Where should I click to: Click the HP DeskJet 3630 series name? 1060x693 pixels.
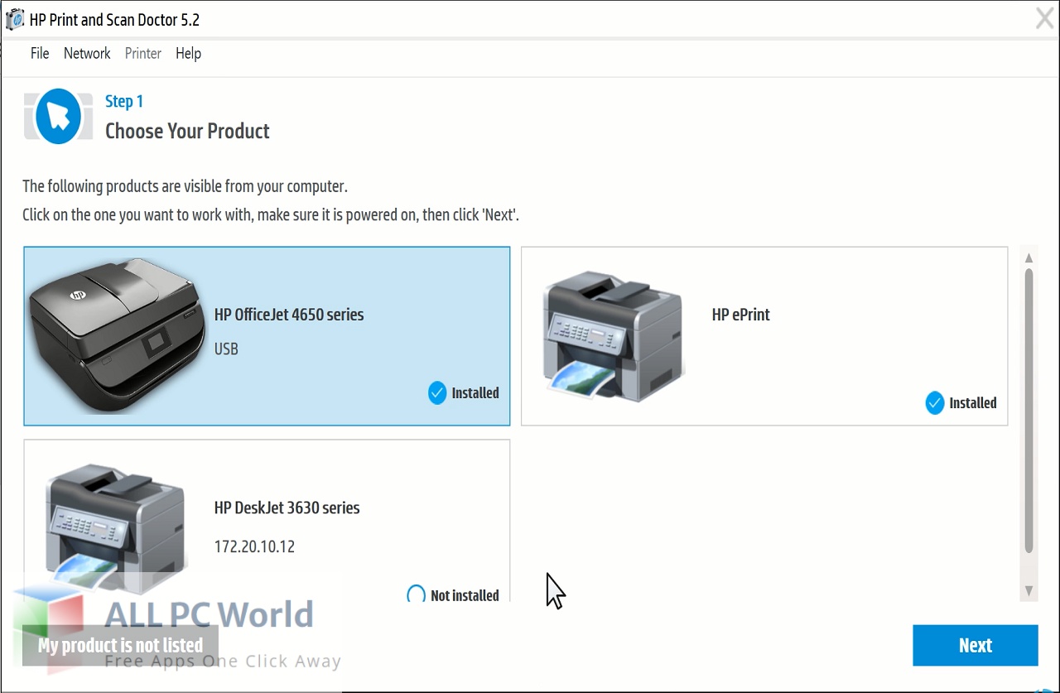(x=287, y=508)
